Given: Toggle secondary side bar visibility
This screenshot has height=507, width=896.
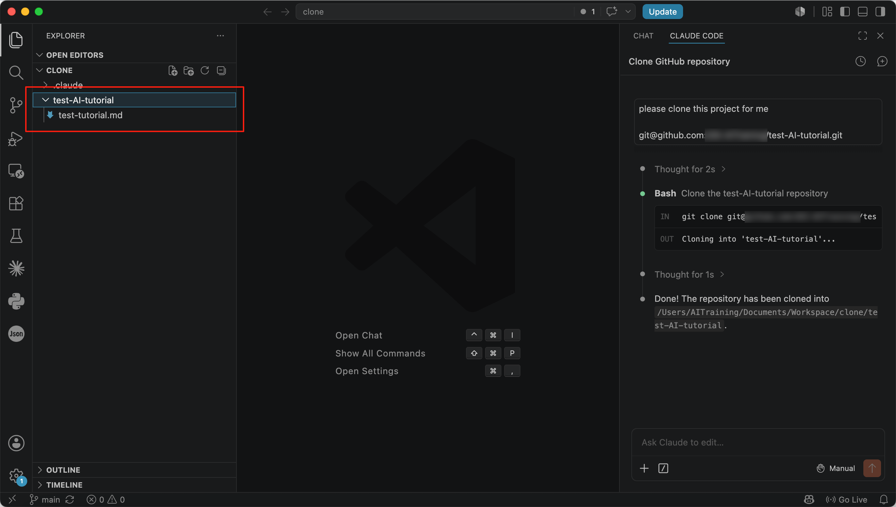Looking at the screenshot, I should (880, 12).
